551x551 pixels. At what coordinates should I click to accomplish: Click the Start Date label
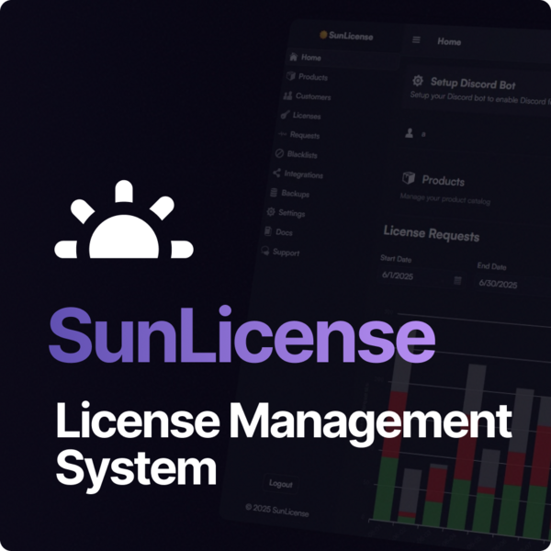396,258
